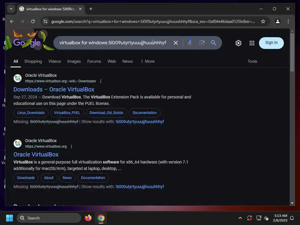Click the forward navigation arrow

point(22,21)
